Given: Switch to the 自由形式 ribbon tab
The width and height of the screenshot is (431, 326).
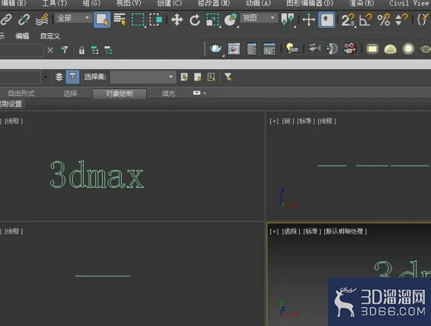Looking at the screenshot, I should pos(21,94).
